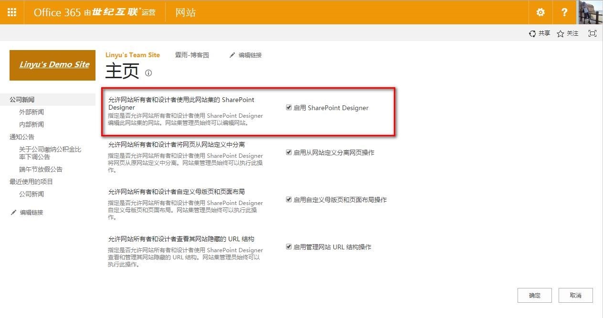Open 通知公告 in sidebar
Viewport: 603px width, 318px height.
click(x=22, y=137)
